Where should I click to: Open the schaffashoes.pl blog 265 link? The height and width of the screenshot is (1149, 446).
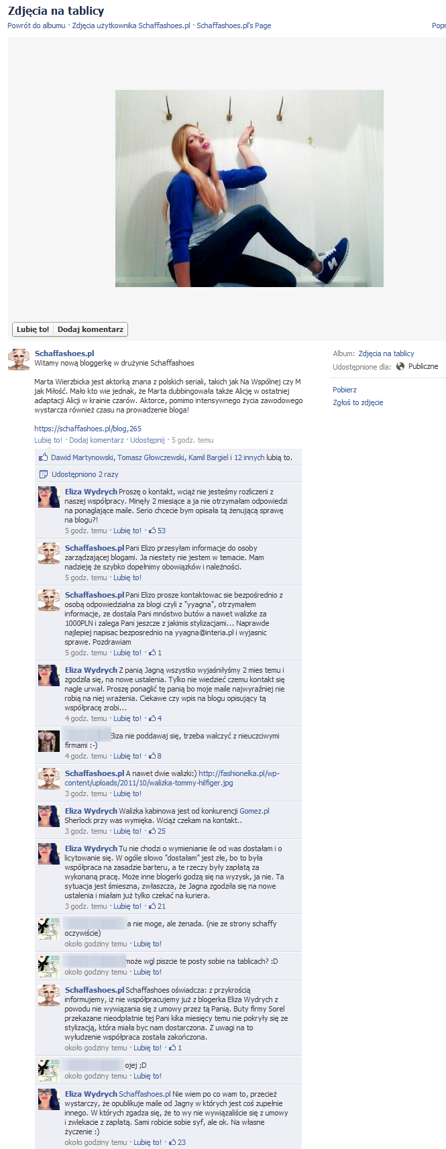[88, 429]
